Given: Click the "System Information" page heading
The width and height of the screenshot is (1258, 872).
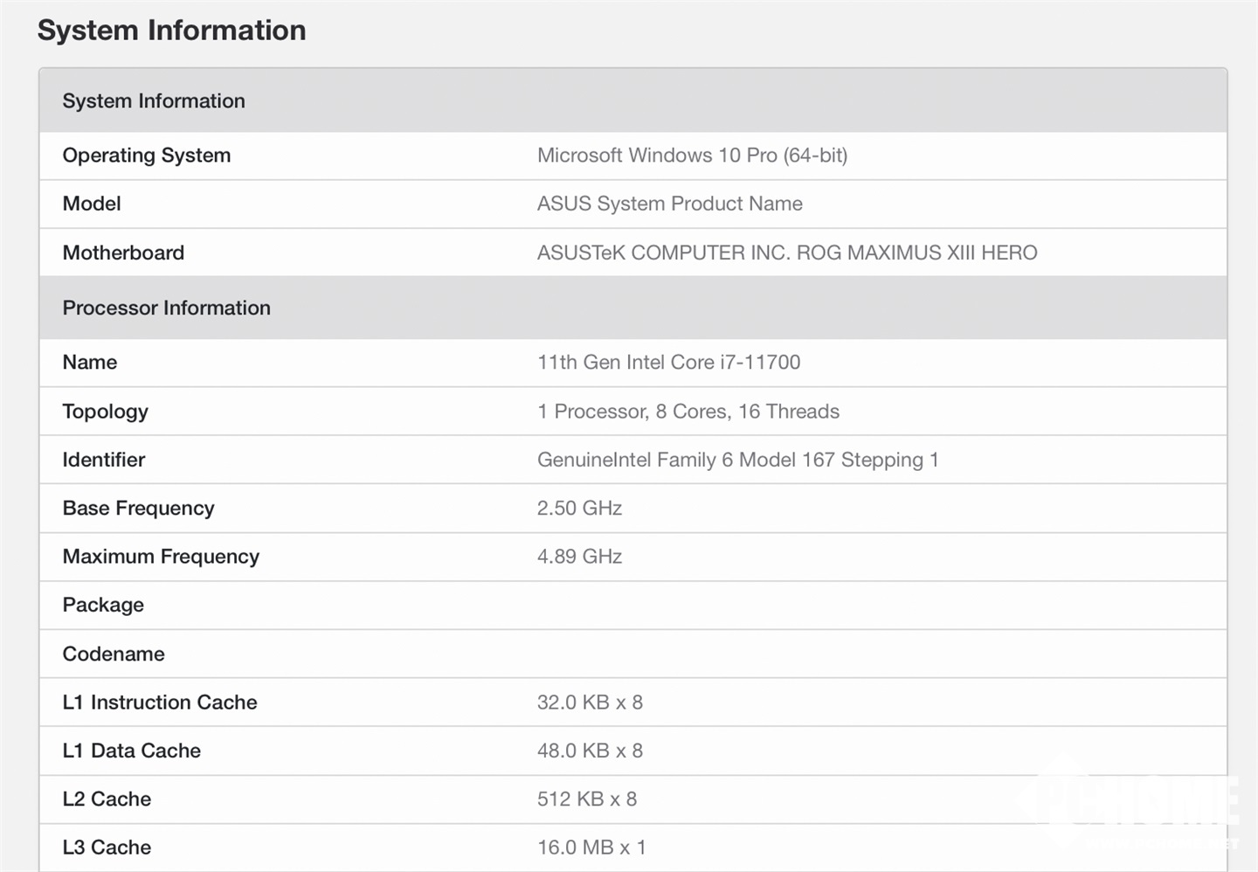Looking at the screenshot, I should 171,31.
